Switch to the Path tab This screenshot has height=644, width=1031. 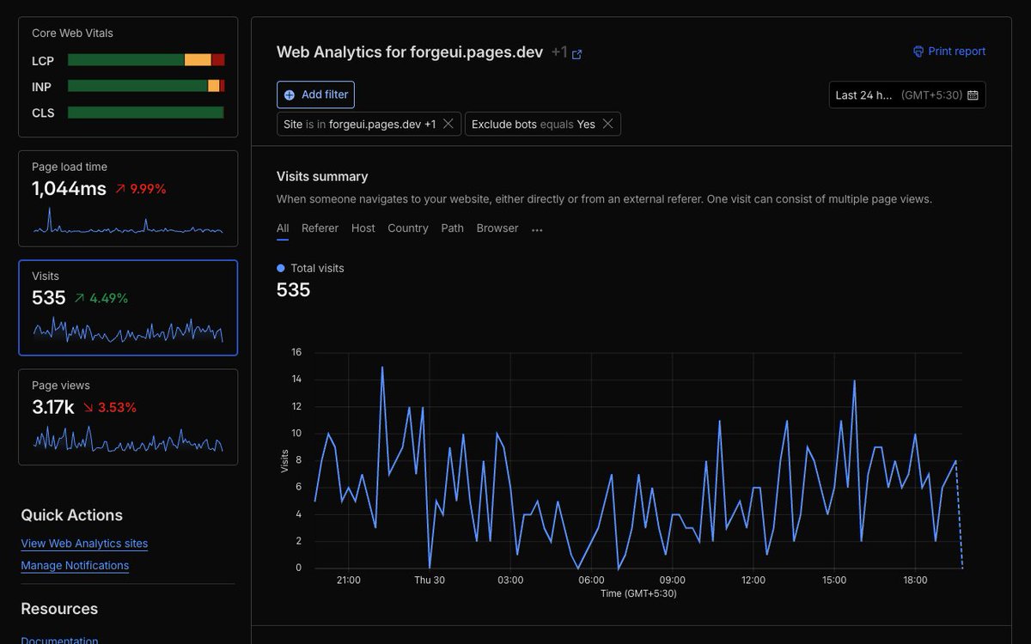(x=453, y=228)
